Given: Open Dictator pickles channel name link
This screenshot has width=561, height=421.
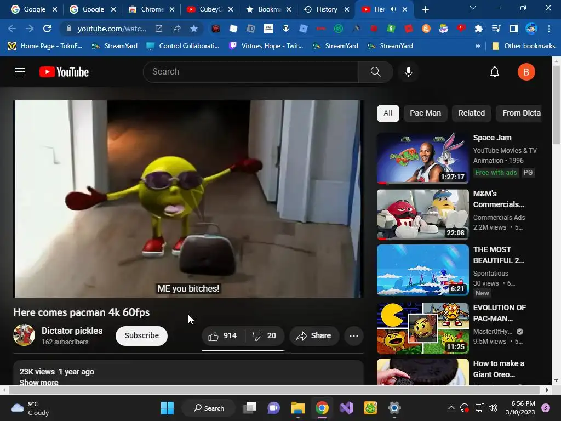Looking at the screenshot, I should tap(72, 331).
